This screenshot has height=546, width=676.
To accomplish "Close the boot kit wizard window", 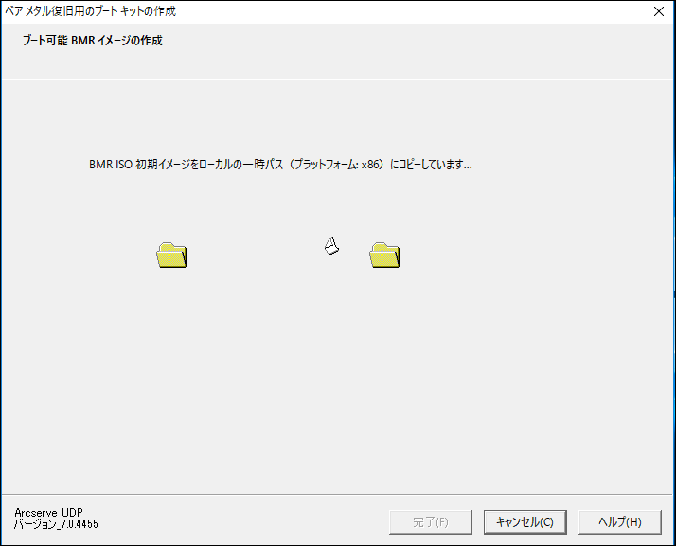I will [x=659, y=11].
